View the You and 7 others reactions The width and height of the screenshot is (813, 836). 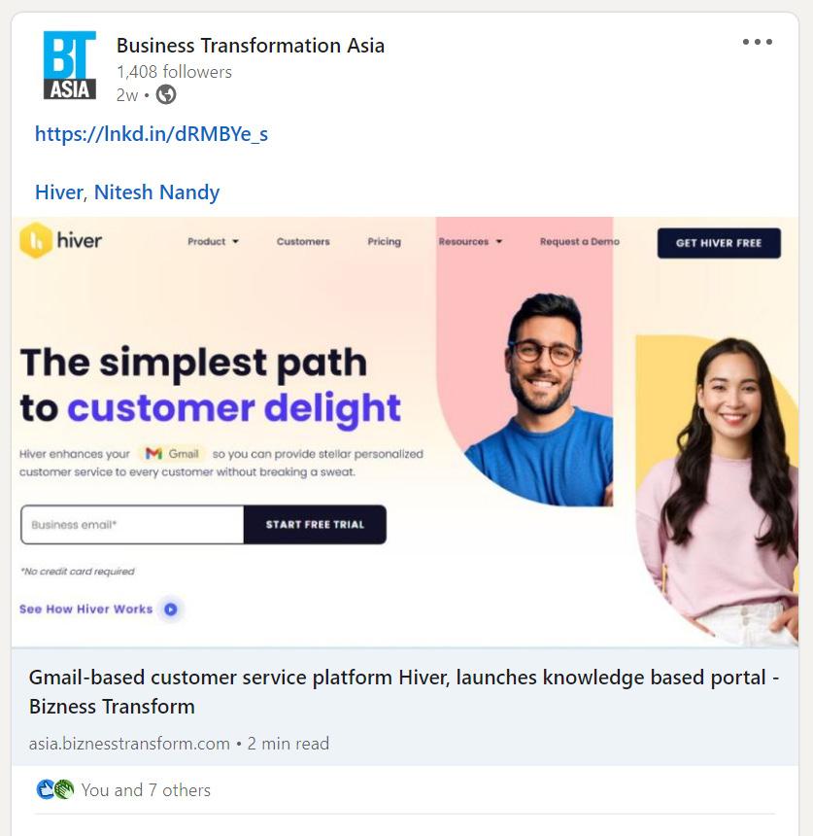[146, 789]
